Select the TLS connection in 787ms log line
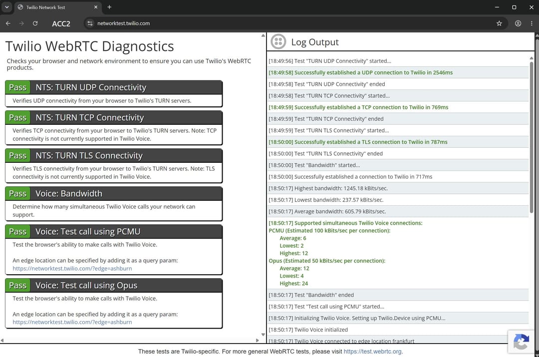The image size is (539, 357). [398, 142]
